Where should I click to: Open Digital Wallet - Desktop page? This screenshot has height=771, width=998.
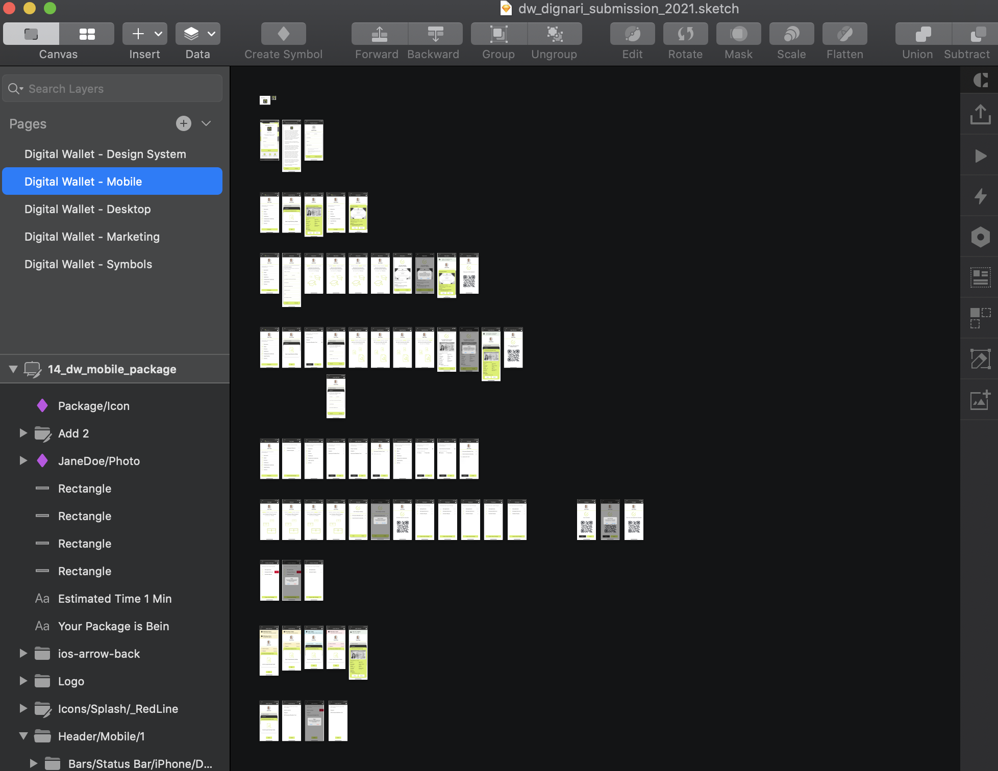pyautogui.click(x=88, y=209)
